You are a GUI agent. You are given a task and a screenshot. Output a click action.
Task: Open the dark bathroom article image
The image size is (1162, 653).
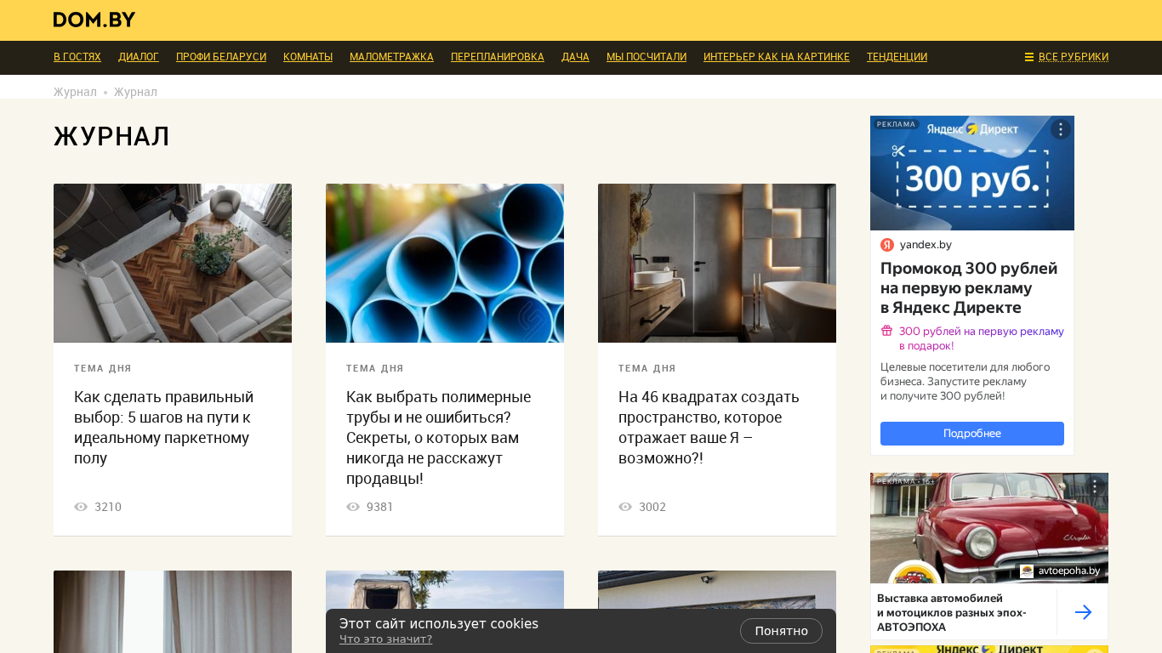point(717,264)
